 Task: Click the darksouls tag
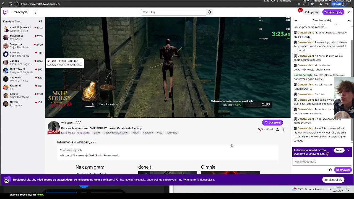[172, 133]
